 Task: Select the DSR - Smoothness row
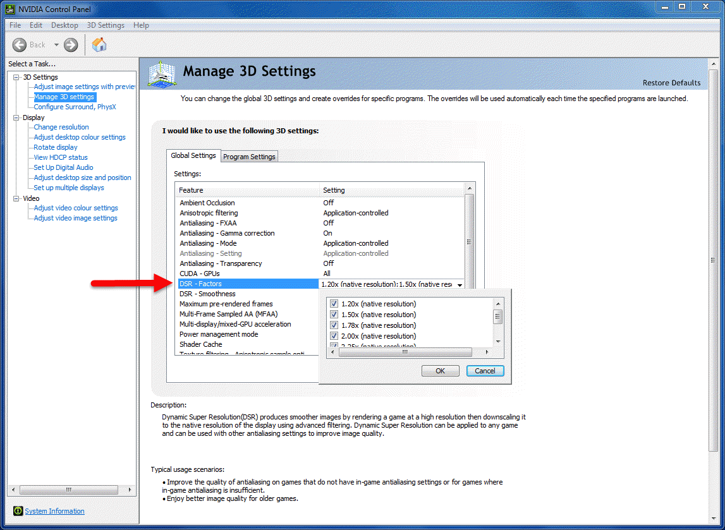[x=248, y=294]
